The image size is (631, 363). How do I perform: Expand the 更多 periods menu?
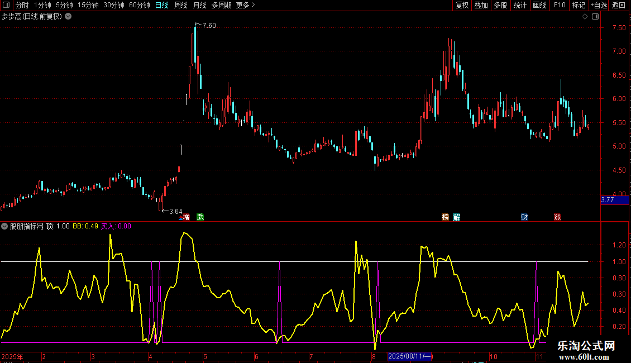[x=246, y=5]
